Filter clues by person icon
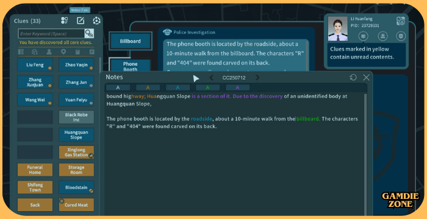 [49, 52]
